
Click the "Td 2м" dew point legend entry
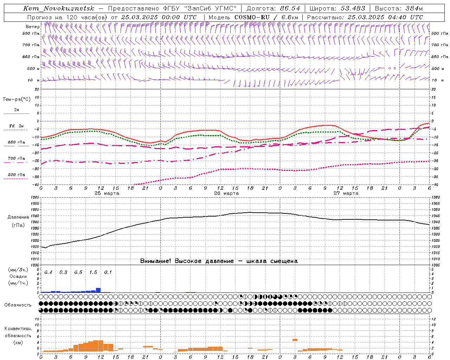(16, 126)
